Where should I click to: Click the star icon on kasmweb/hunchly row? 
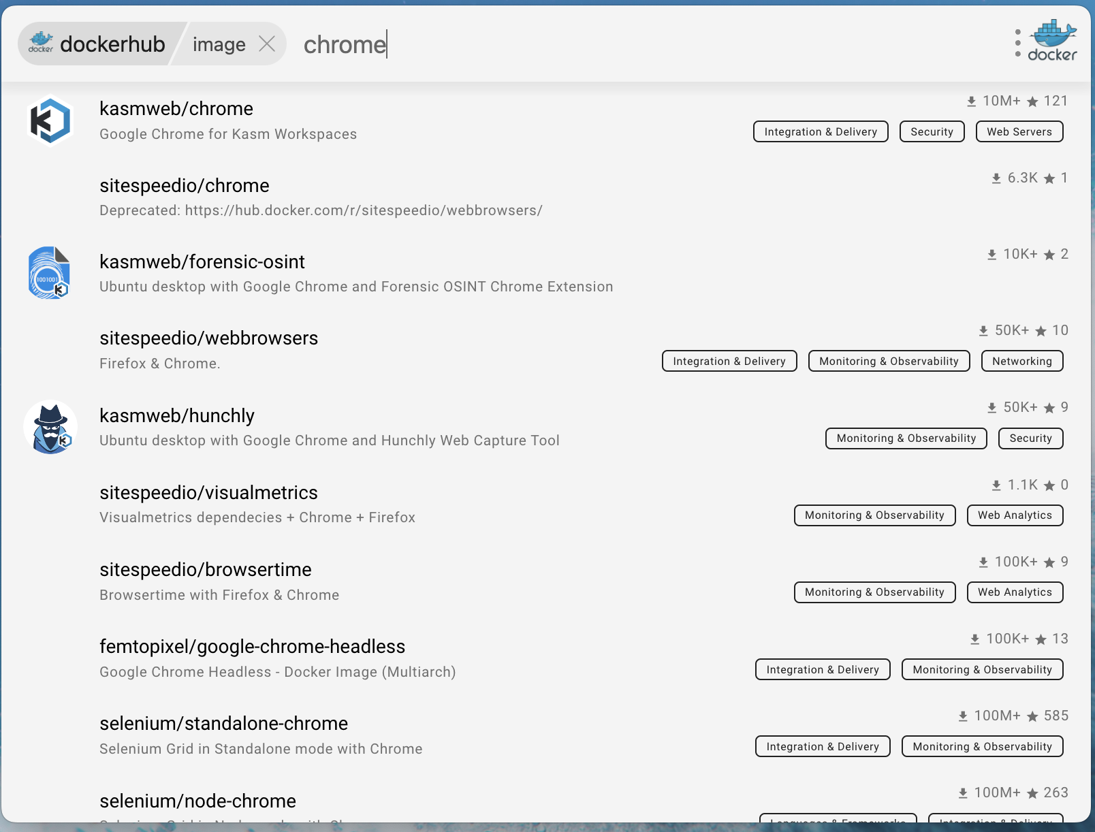[x=1049, y=408]
